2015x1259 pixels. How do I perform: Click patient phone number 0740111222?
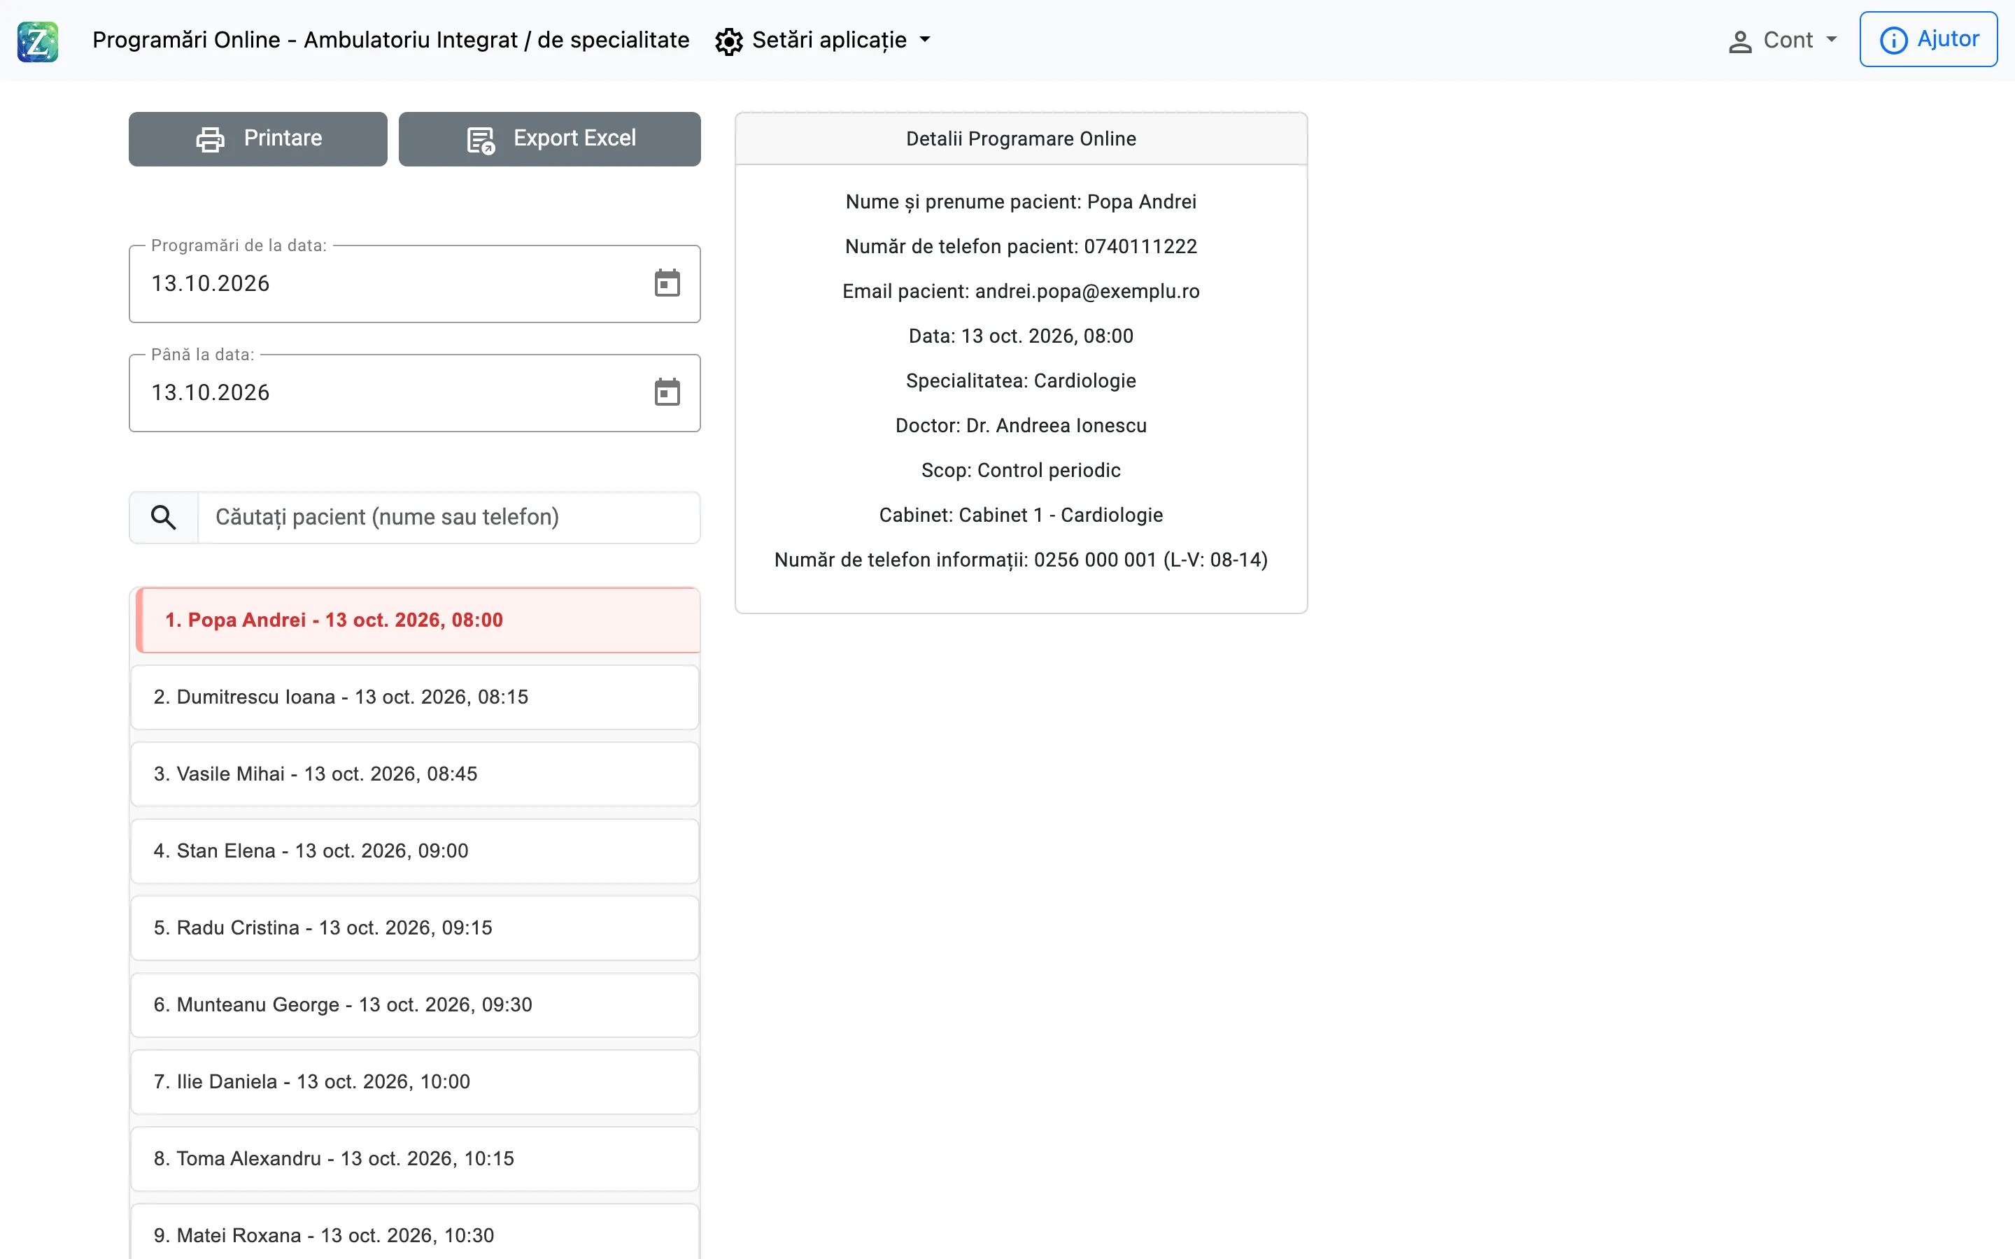[x=1140, y=246]
